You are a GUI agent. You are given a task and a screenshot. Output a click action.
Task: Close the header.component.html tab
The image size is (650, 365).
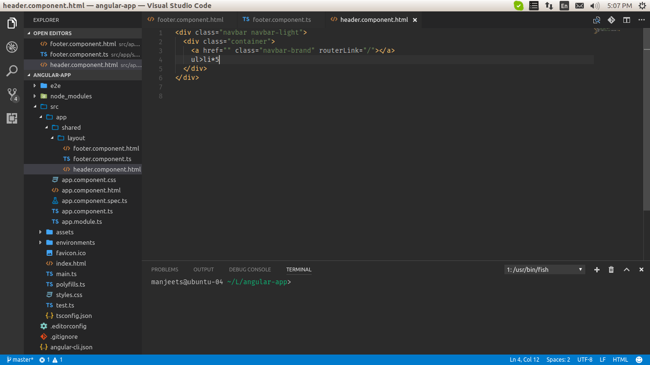pos(415,20)
